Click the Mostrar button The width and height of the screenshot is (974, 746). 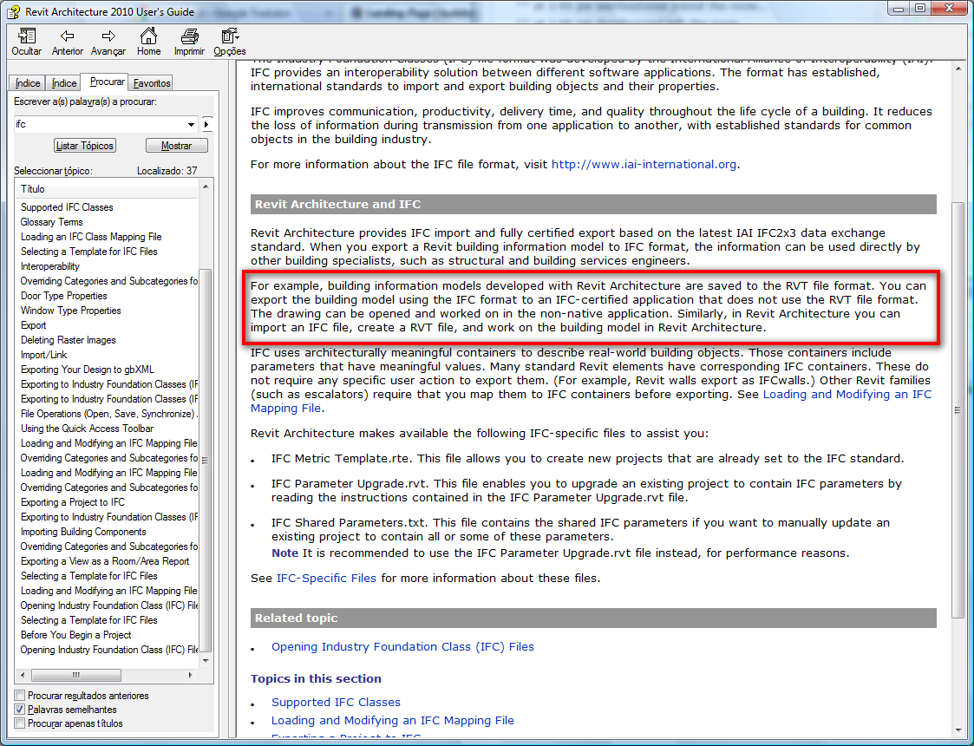click(176, 146)
